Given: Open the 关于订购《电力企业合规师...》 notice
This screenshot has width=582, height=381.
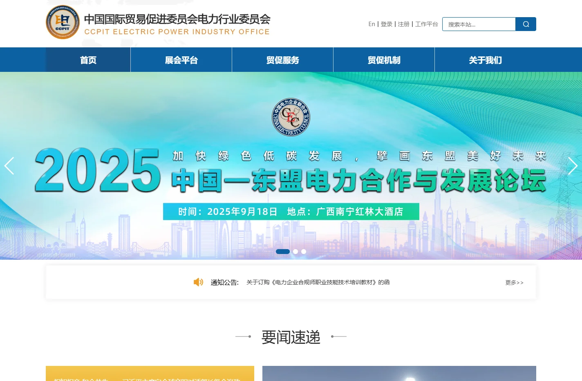Looking at the screenshot, I should [x=318, y=282].
